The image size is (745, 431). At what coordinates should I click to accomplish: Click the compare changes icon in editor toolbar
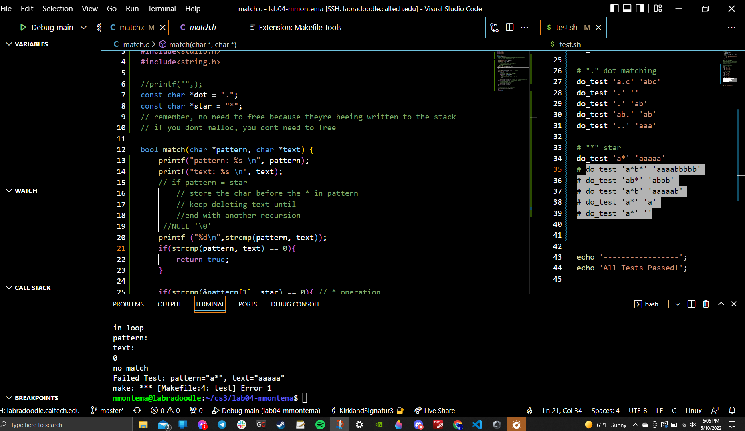[x=494, y=27]
